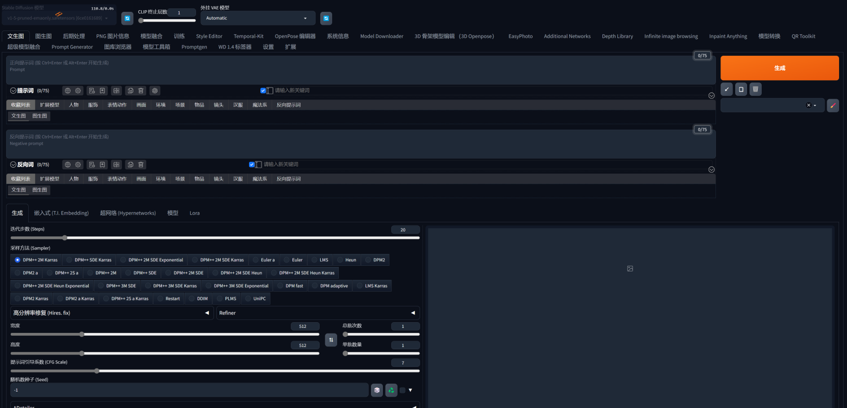Expand the 高分辨率修复 (Hires. fix) section

click(x=112, y=313)
